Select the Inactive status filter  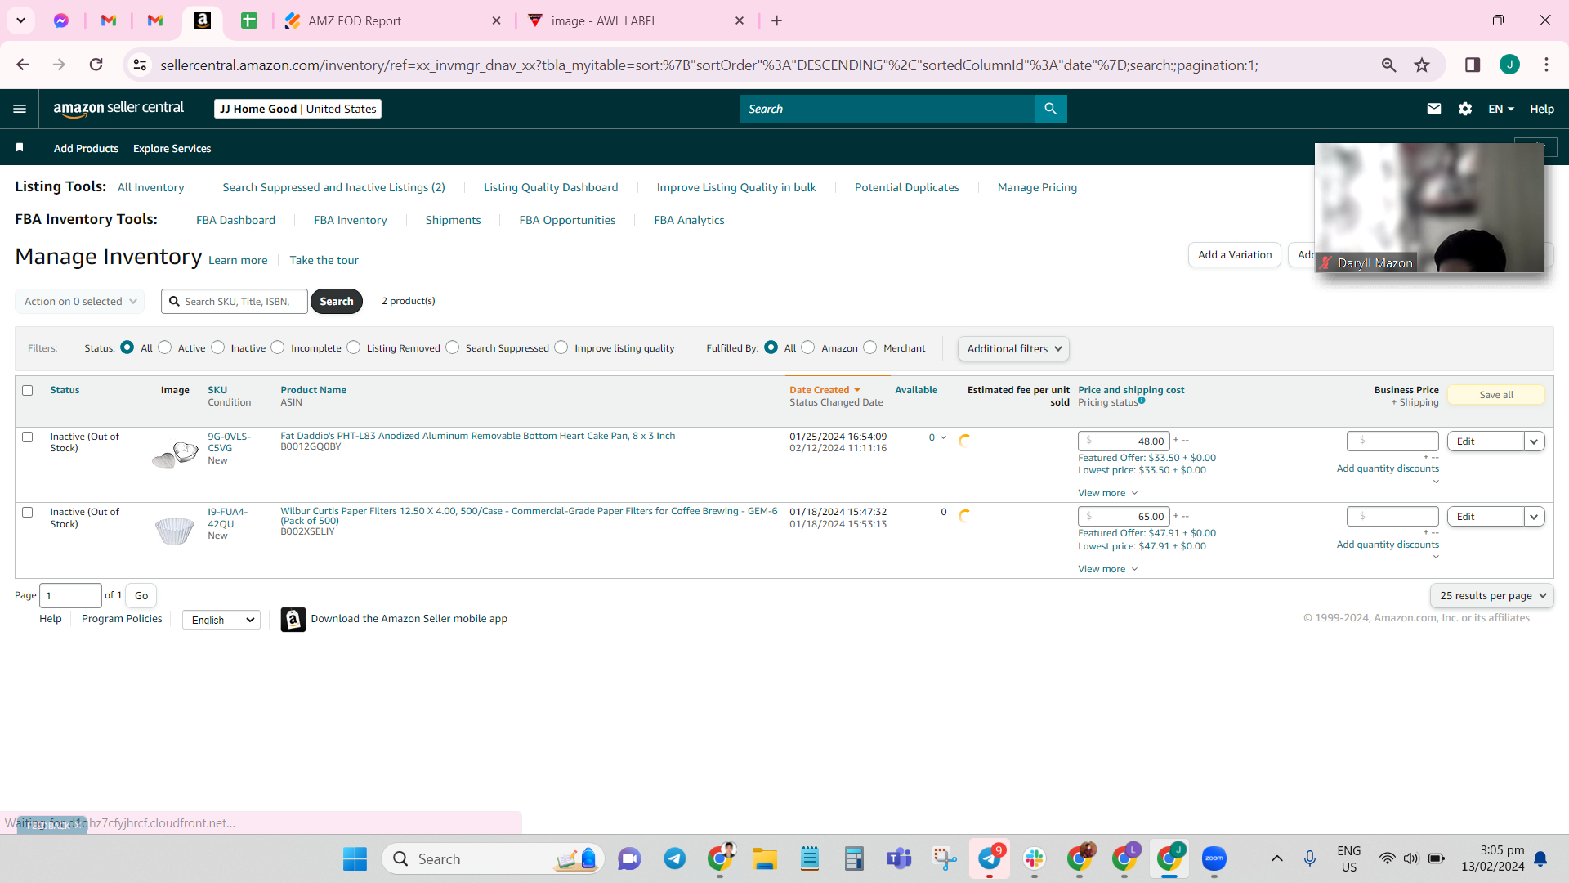click(x=217, y=347)
